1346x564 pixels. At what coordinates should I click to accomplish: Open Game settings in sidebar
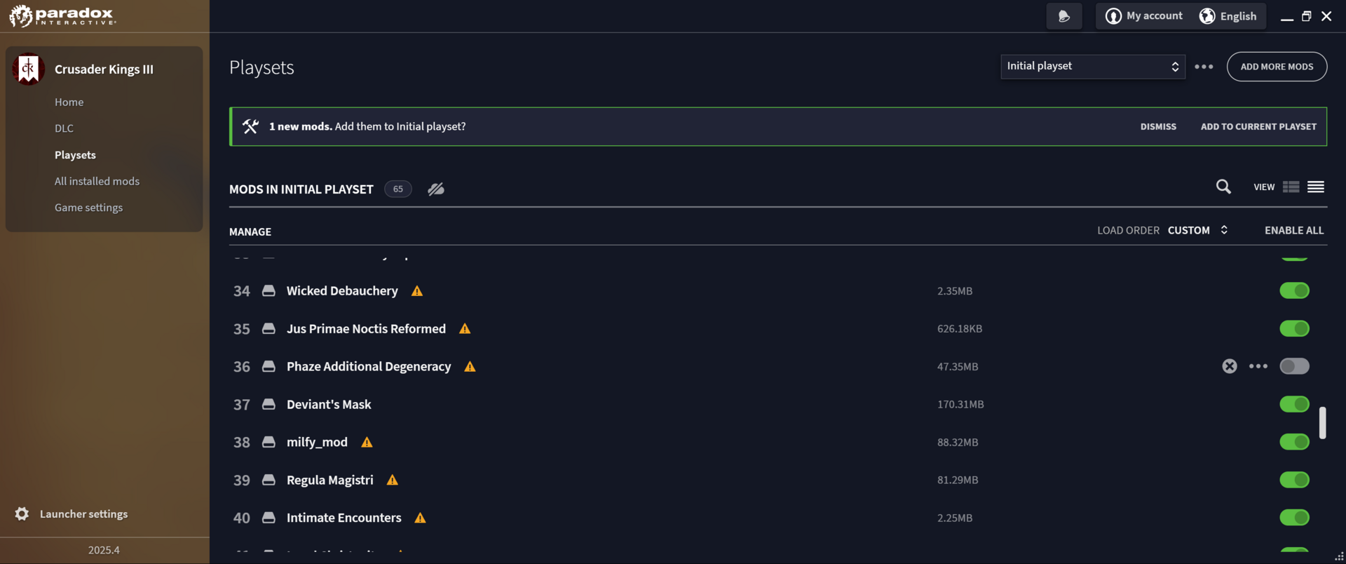(88, 208)
